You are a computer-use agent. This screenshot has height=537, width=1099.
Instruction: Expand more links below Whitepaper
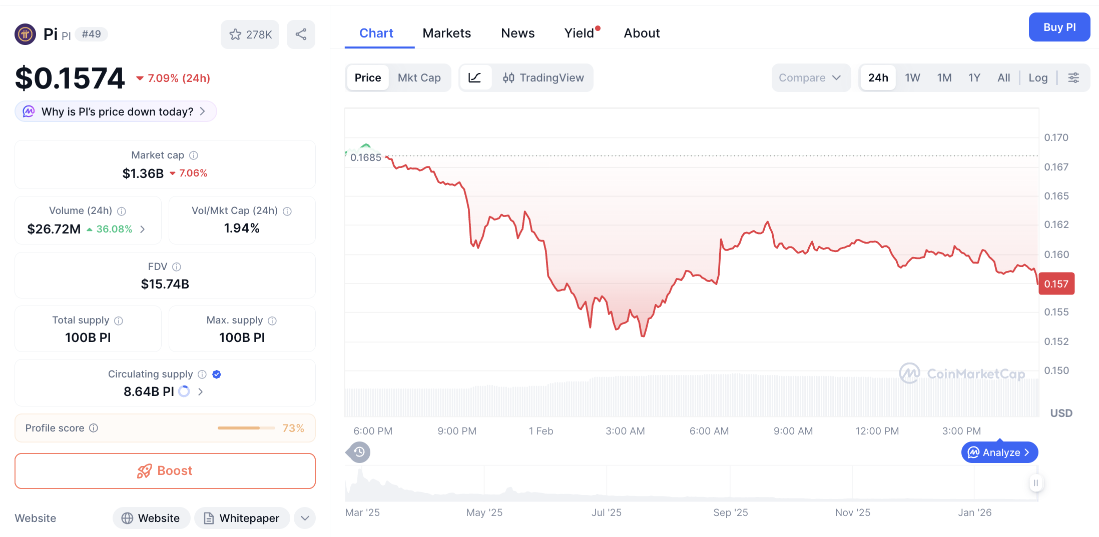pos(304,518)
